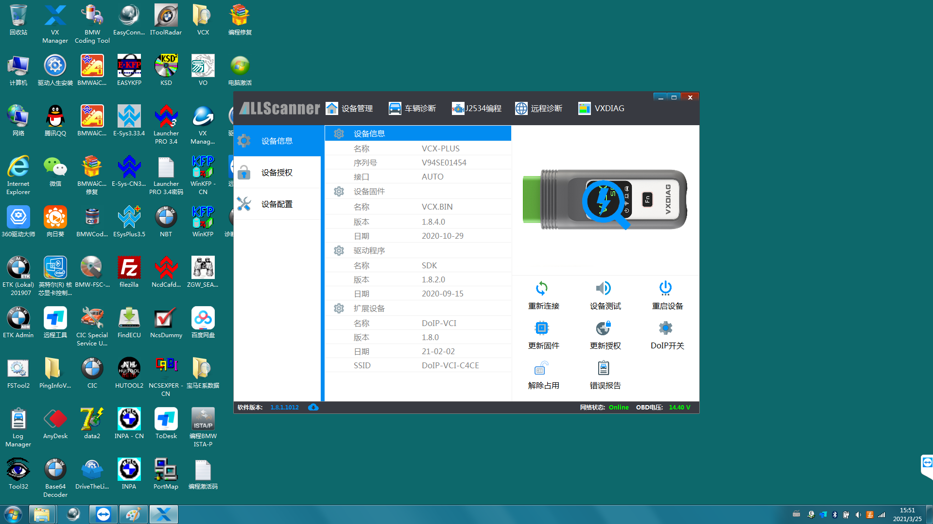Click the 设备固件 section header
Image resolution: width=933 pixels, height=524 pixels.
click(418, 192)
